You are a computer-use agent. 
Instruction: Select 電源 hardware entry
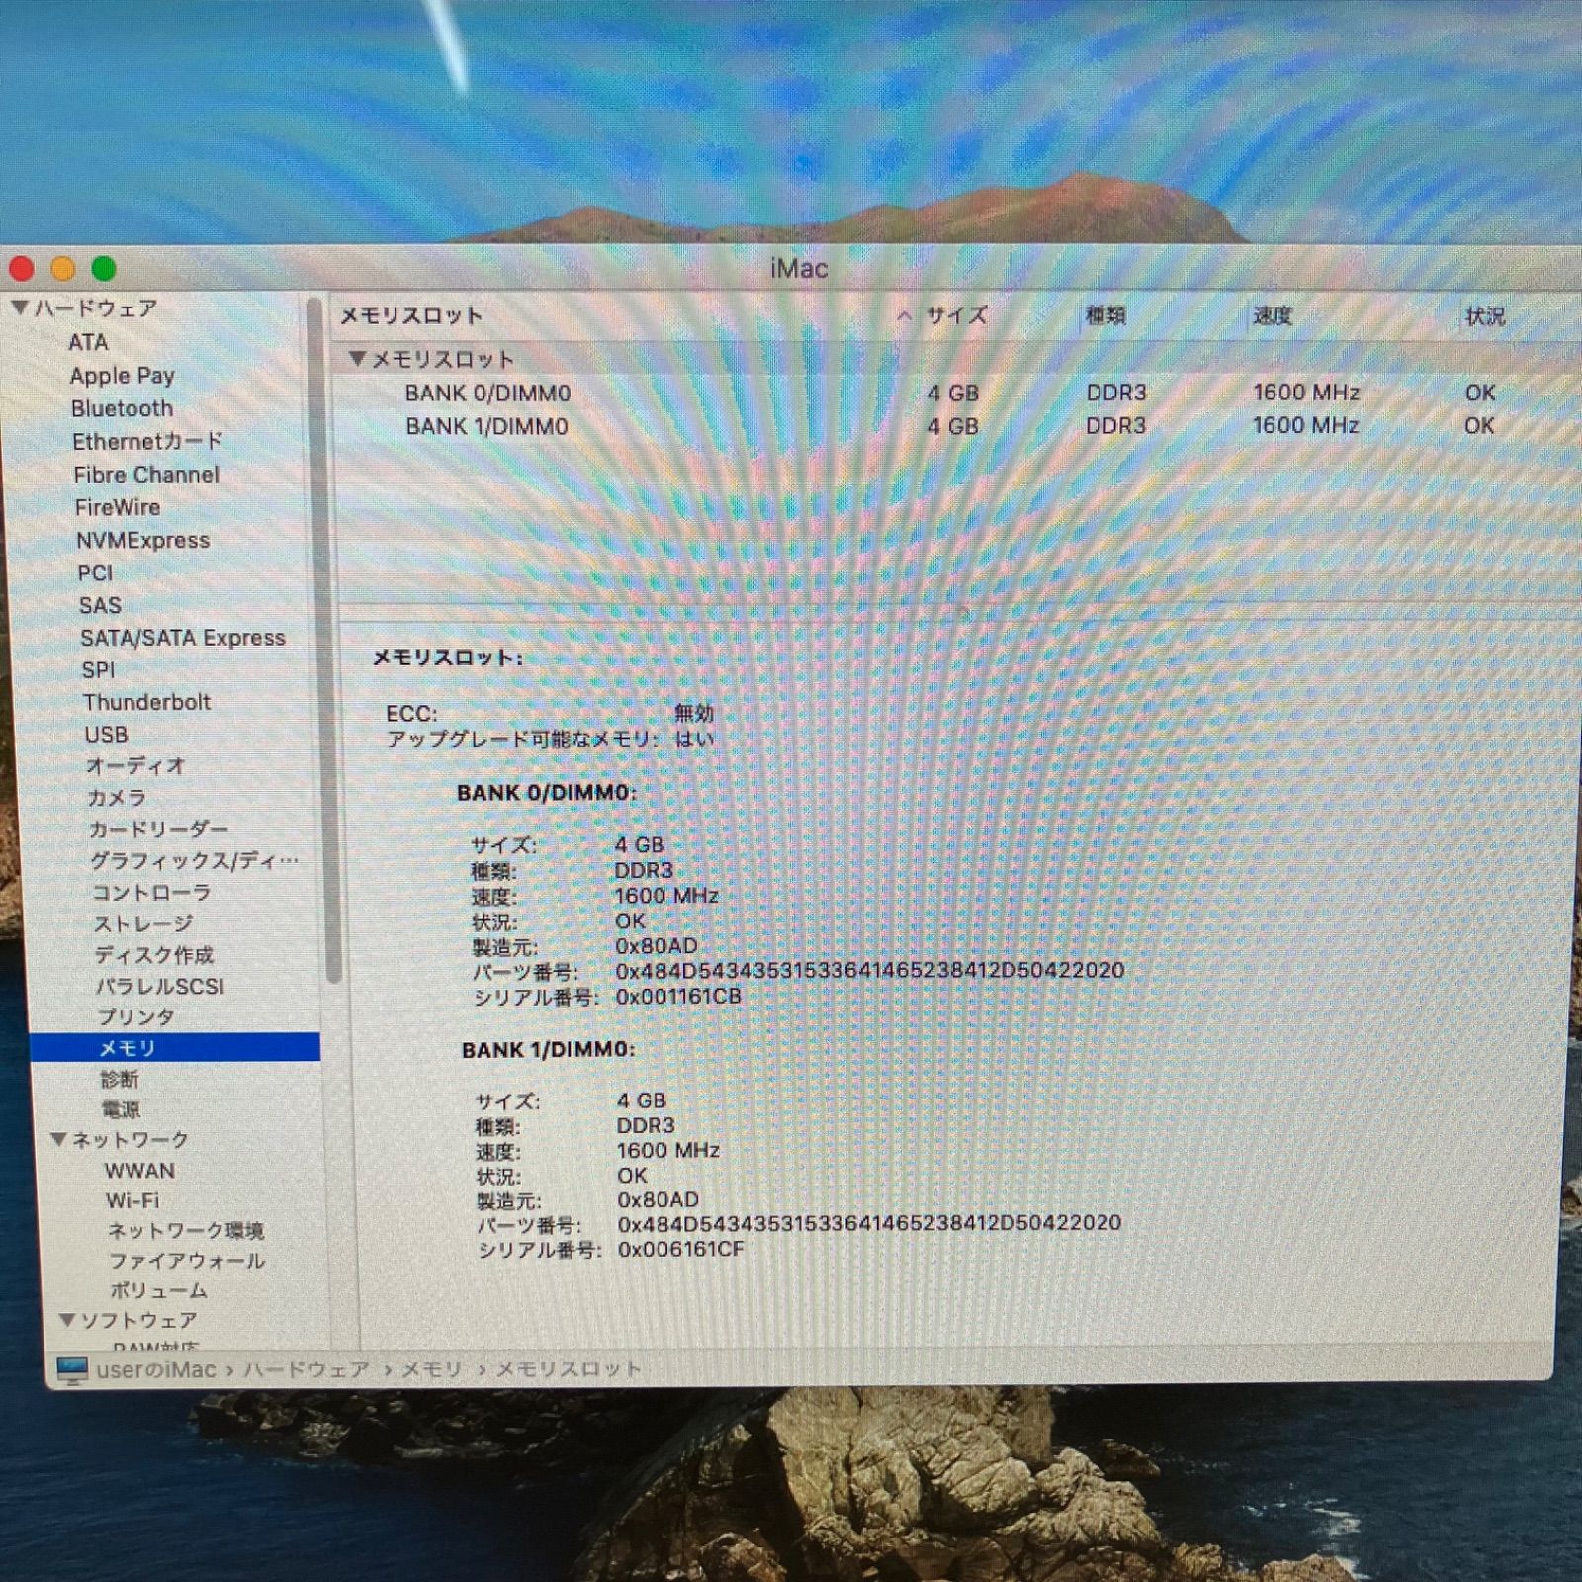click(121, 1109)
